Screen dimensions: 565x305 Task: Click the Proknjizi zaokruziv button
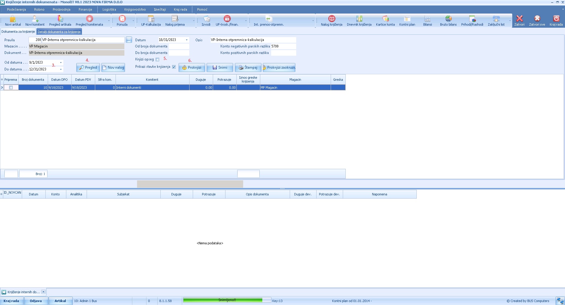point(279,67)
